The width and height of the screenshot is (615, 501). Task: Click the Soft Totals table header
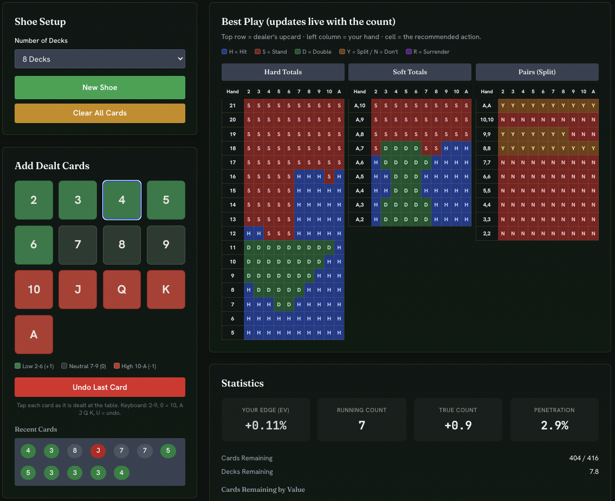[410, 72]
